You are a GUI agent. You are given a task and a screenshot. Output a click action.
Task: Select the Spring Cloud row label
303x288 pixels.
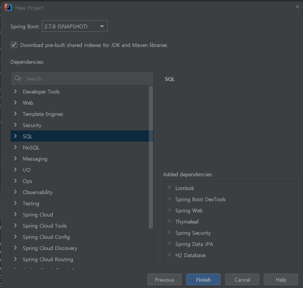click(38, 215)
